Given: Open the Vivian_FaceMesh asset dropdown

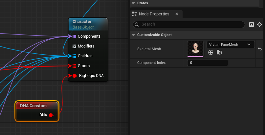Looking at the screenshot, I should click(x=231, y=45).
